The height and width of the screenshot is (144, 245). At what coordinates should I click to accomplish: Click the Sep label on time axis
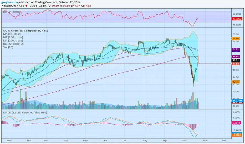click(165, 140)
